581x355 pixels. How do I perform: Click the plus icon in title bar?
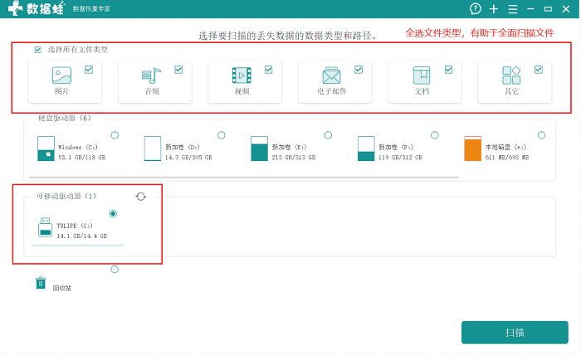(x=494, y=9)
